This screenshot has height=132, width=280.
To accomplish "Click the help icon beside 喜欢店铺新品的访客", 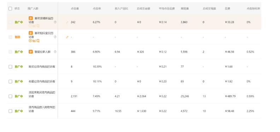I will (x=55, y=22).
